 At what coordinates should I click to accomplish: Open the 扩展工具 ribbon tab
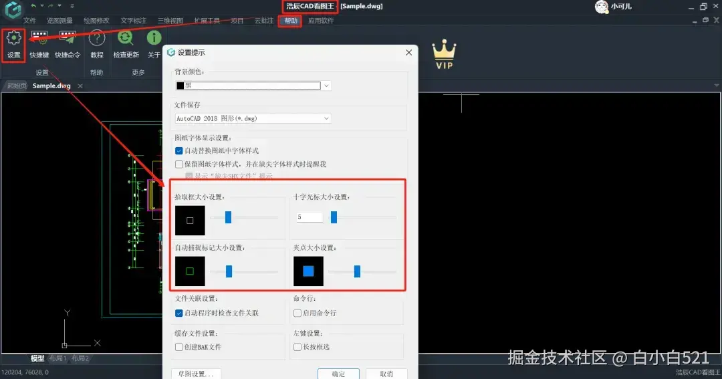point(207,21)
